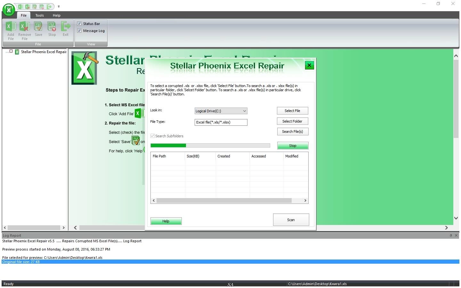This screenshot has width=461, height=288.
Task: Check the Stellar Phoenix Excel Repair tree checkbox
Action: (x=11, y=51)
